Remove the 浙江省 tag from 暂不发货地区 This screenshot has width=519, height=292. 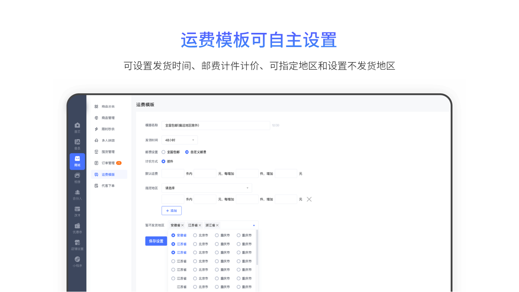[217, 225]
